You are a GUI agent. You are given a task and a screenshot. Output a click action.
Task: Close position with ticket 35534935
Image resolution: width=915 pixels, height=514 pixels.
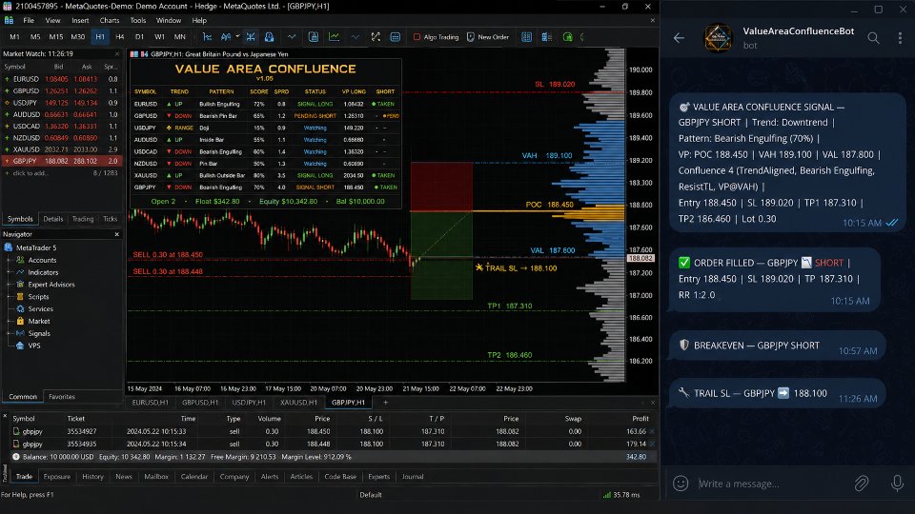(652, 445)
